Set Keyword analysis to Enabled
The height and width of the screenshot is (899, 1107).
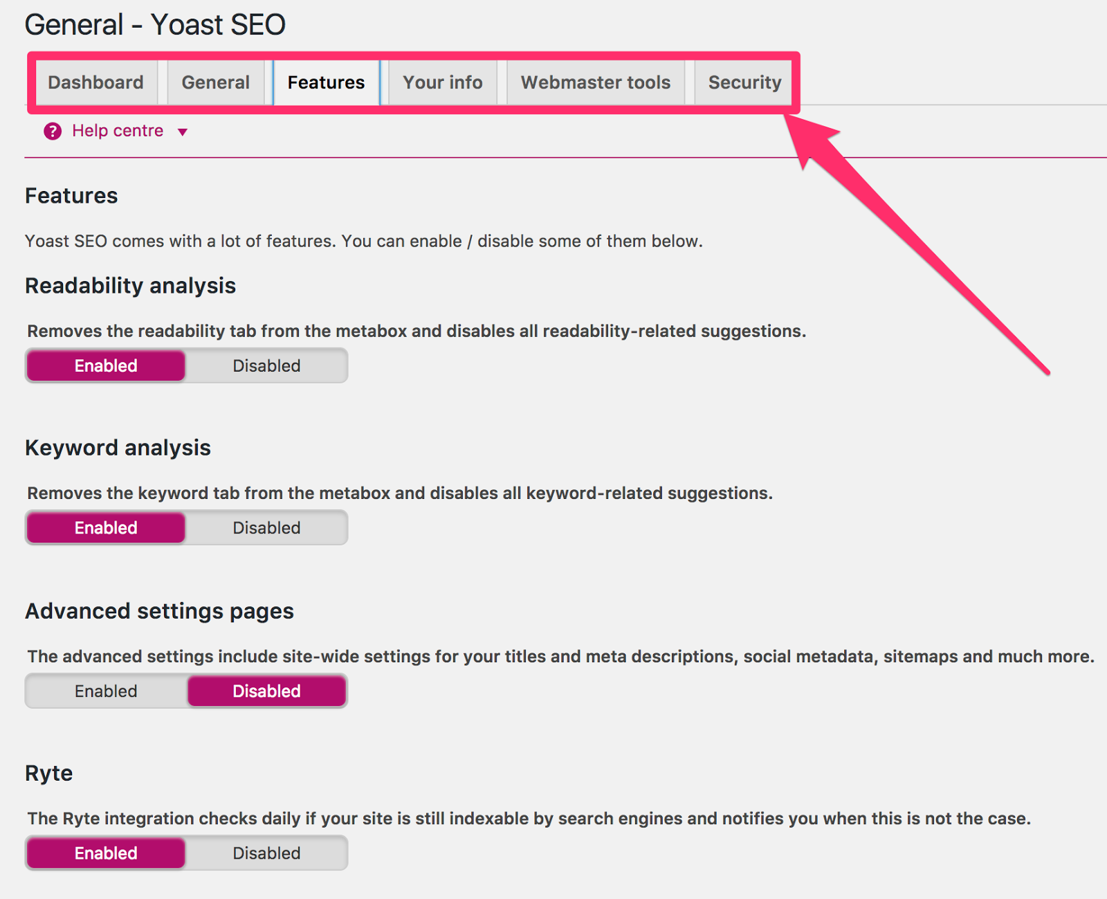click(x=106, y=527)
